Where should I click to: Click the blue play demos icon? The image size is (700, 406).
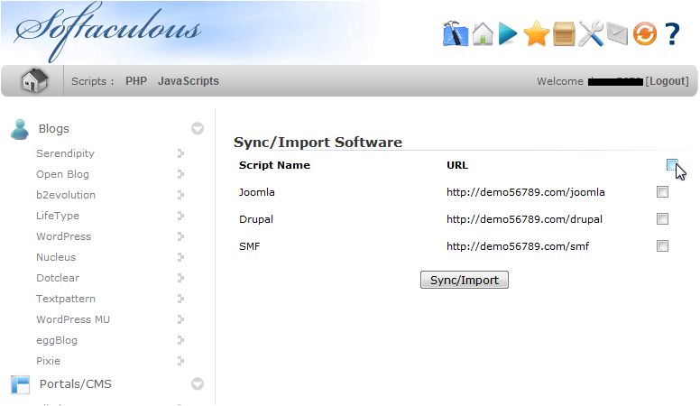(508, 34)
